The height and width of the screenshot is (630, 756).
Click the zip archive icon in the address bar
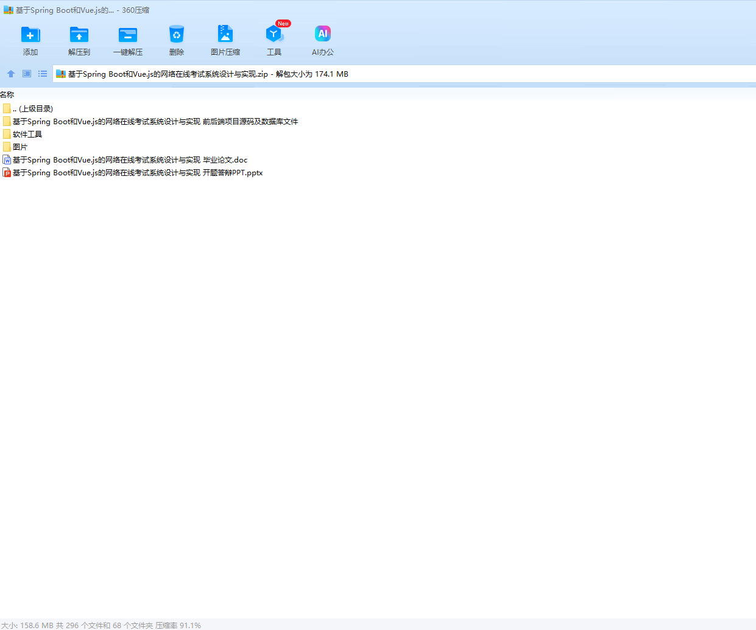coord(61,74)
